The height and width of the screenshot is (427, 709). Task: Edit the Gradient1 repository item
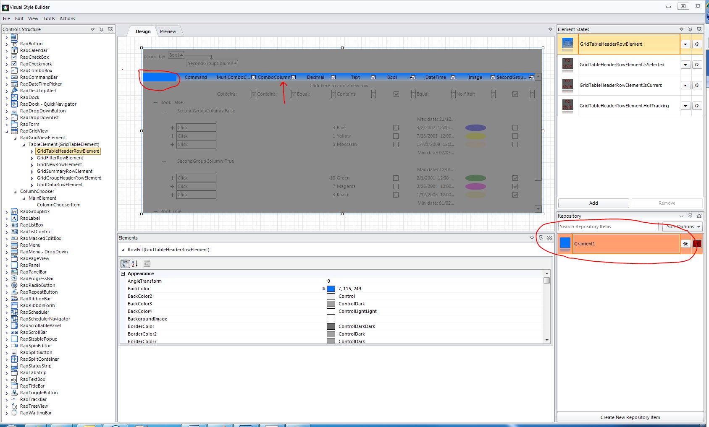tap(685, 244)
